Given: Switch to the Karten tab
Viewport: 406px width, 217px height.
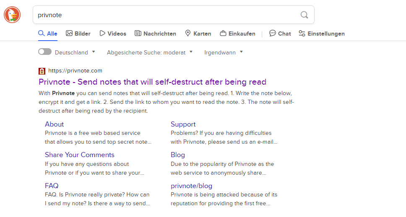Looking at the screenshot, I should [198, 34].
